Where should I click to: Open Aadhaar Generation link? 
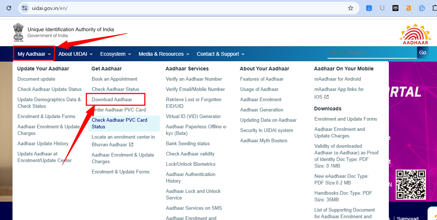coord(261,110)
